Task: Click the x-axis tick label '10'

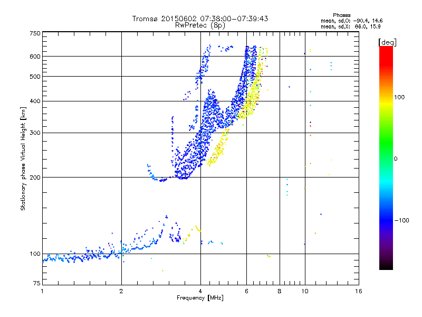Action: [x=305, y=291]
